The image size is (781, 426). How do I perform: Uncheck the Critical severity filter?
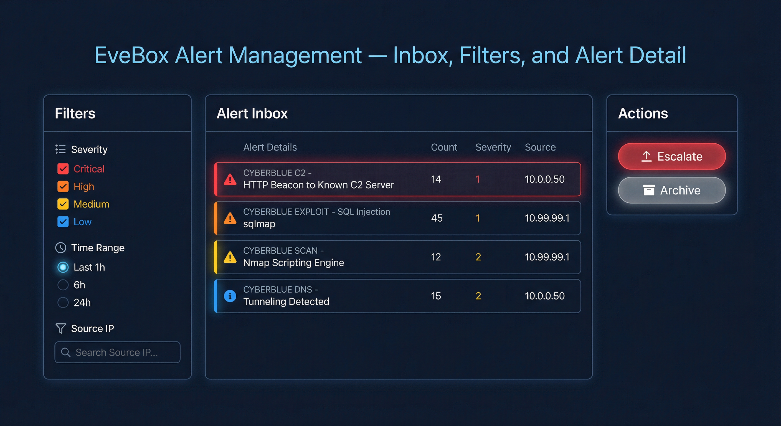click(x=63, y=169)
